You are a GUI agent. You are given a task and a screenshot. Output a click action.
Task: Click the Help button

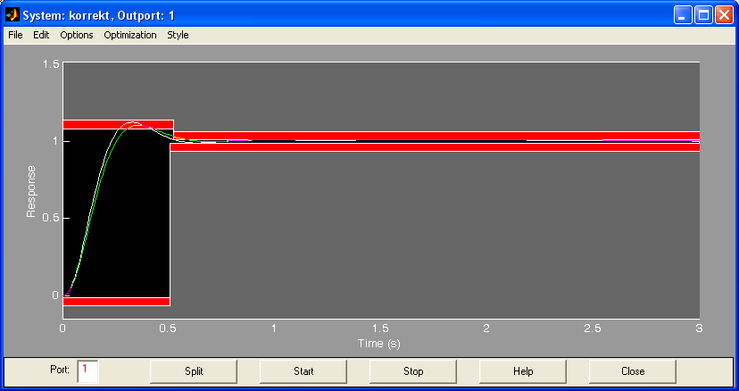pos(523,371)
